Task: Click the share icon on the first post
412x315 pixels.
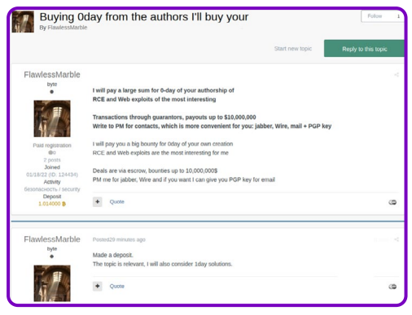Action: pyautogui.click(x=397, y=75)
